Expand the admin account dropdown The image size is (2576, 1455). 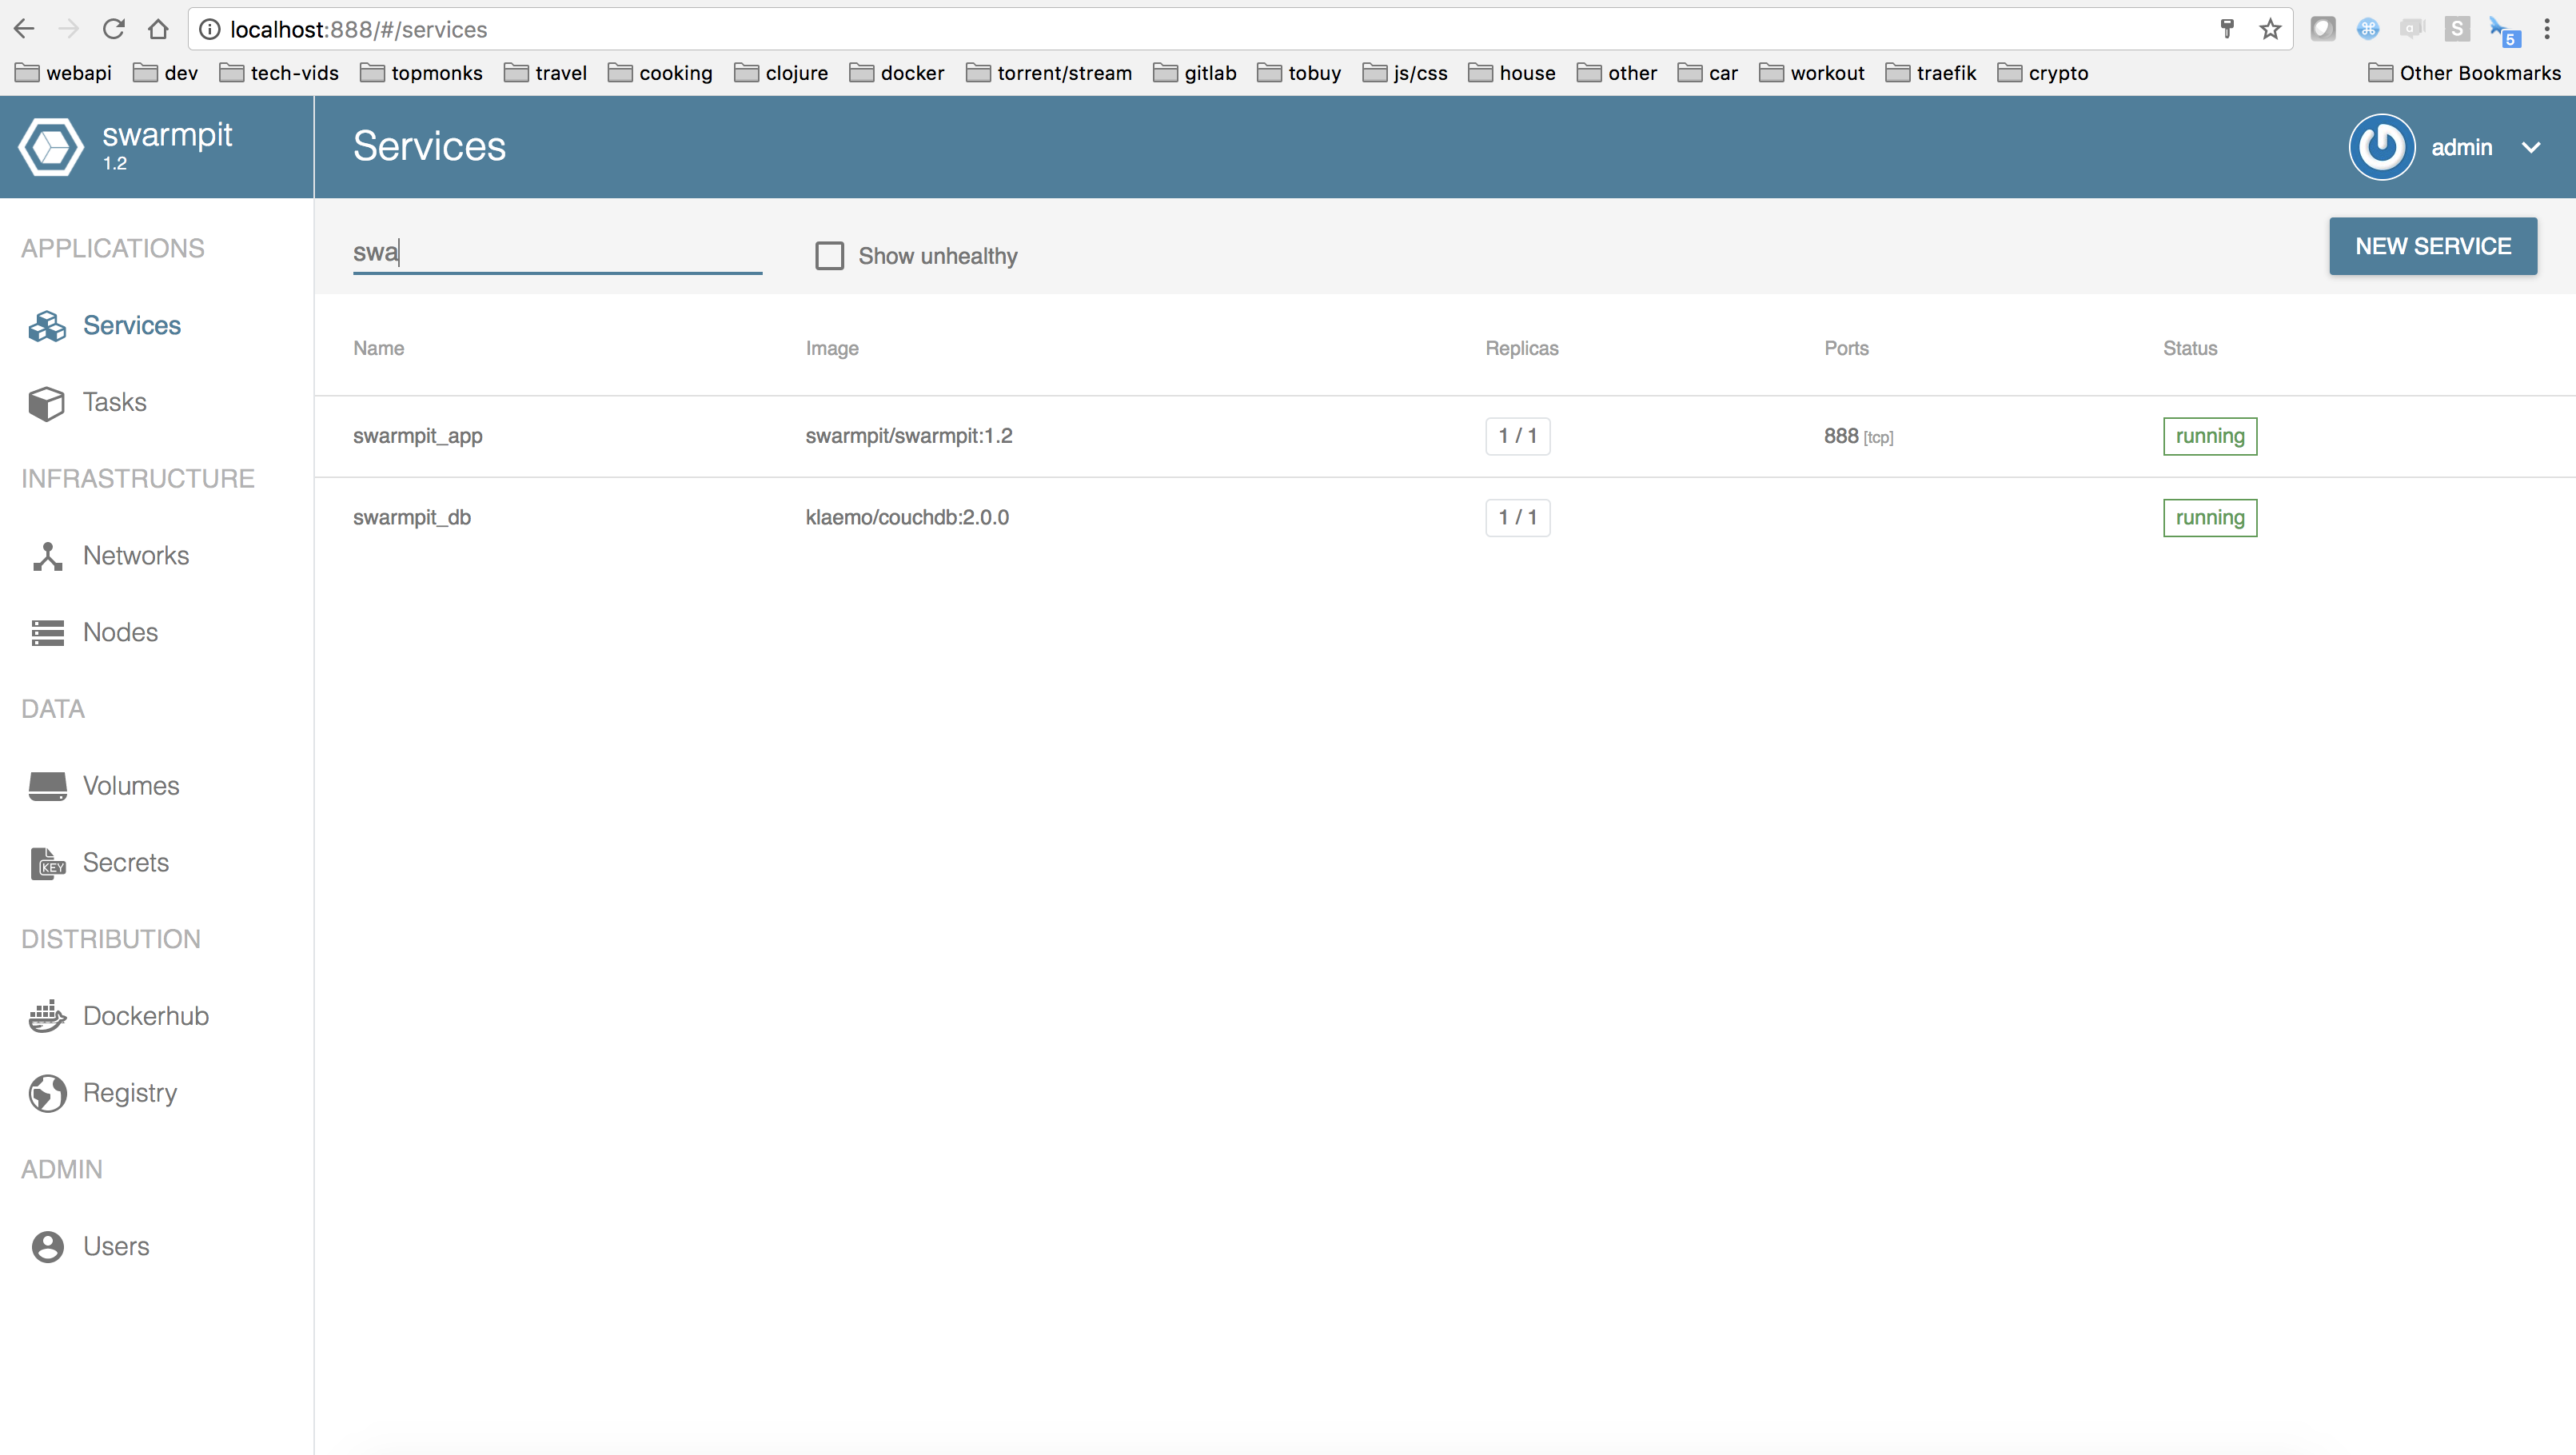tap(2531, 147)
